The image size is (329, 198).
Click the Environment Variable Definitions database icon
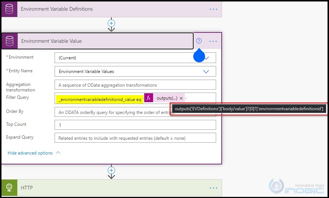(x=10, y=9)
